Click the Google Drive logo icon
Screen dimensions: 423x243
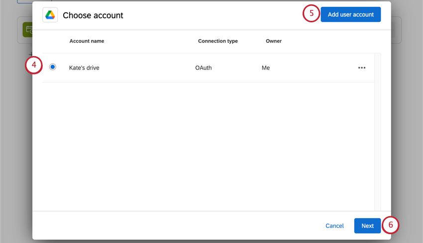(50, 15)
